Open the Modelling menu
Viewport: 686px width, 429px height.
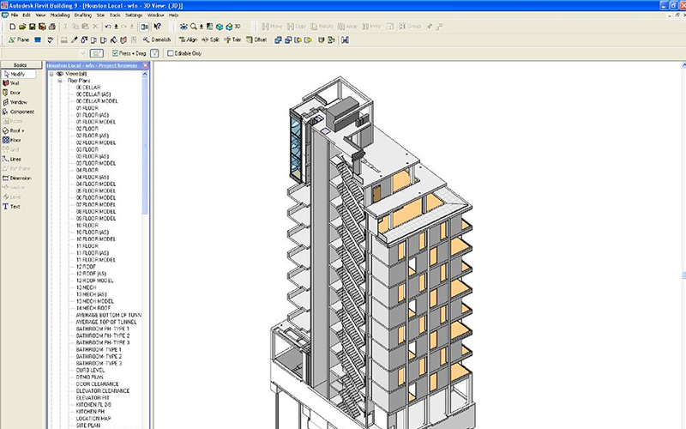point(60,15)
